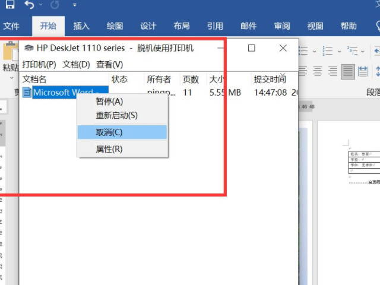Click the distributed alignment icon
Image resolution: width=380 pixels, height=285 pixels.
tap(363, 71)
